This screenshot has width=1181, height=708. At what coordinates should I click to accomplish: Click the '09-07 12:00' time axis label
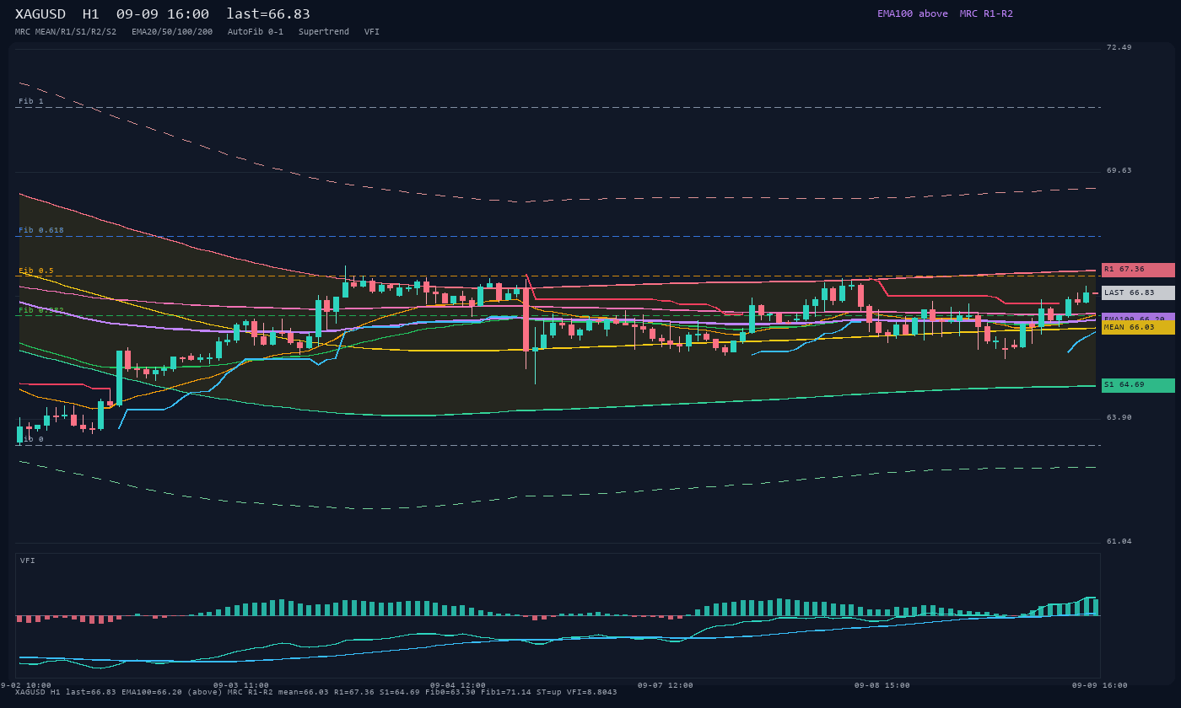[x=666, y=685]
